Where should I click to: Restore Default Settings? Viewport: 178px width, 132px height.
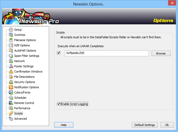click(x=145, y=125)
